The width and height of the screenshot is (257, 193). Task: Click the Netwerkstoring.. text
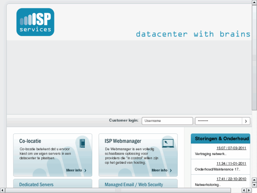(x=208, y=185)
